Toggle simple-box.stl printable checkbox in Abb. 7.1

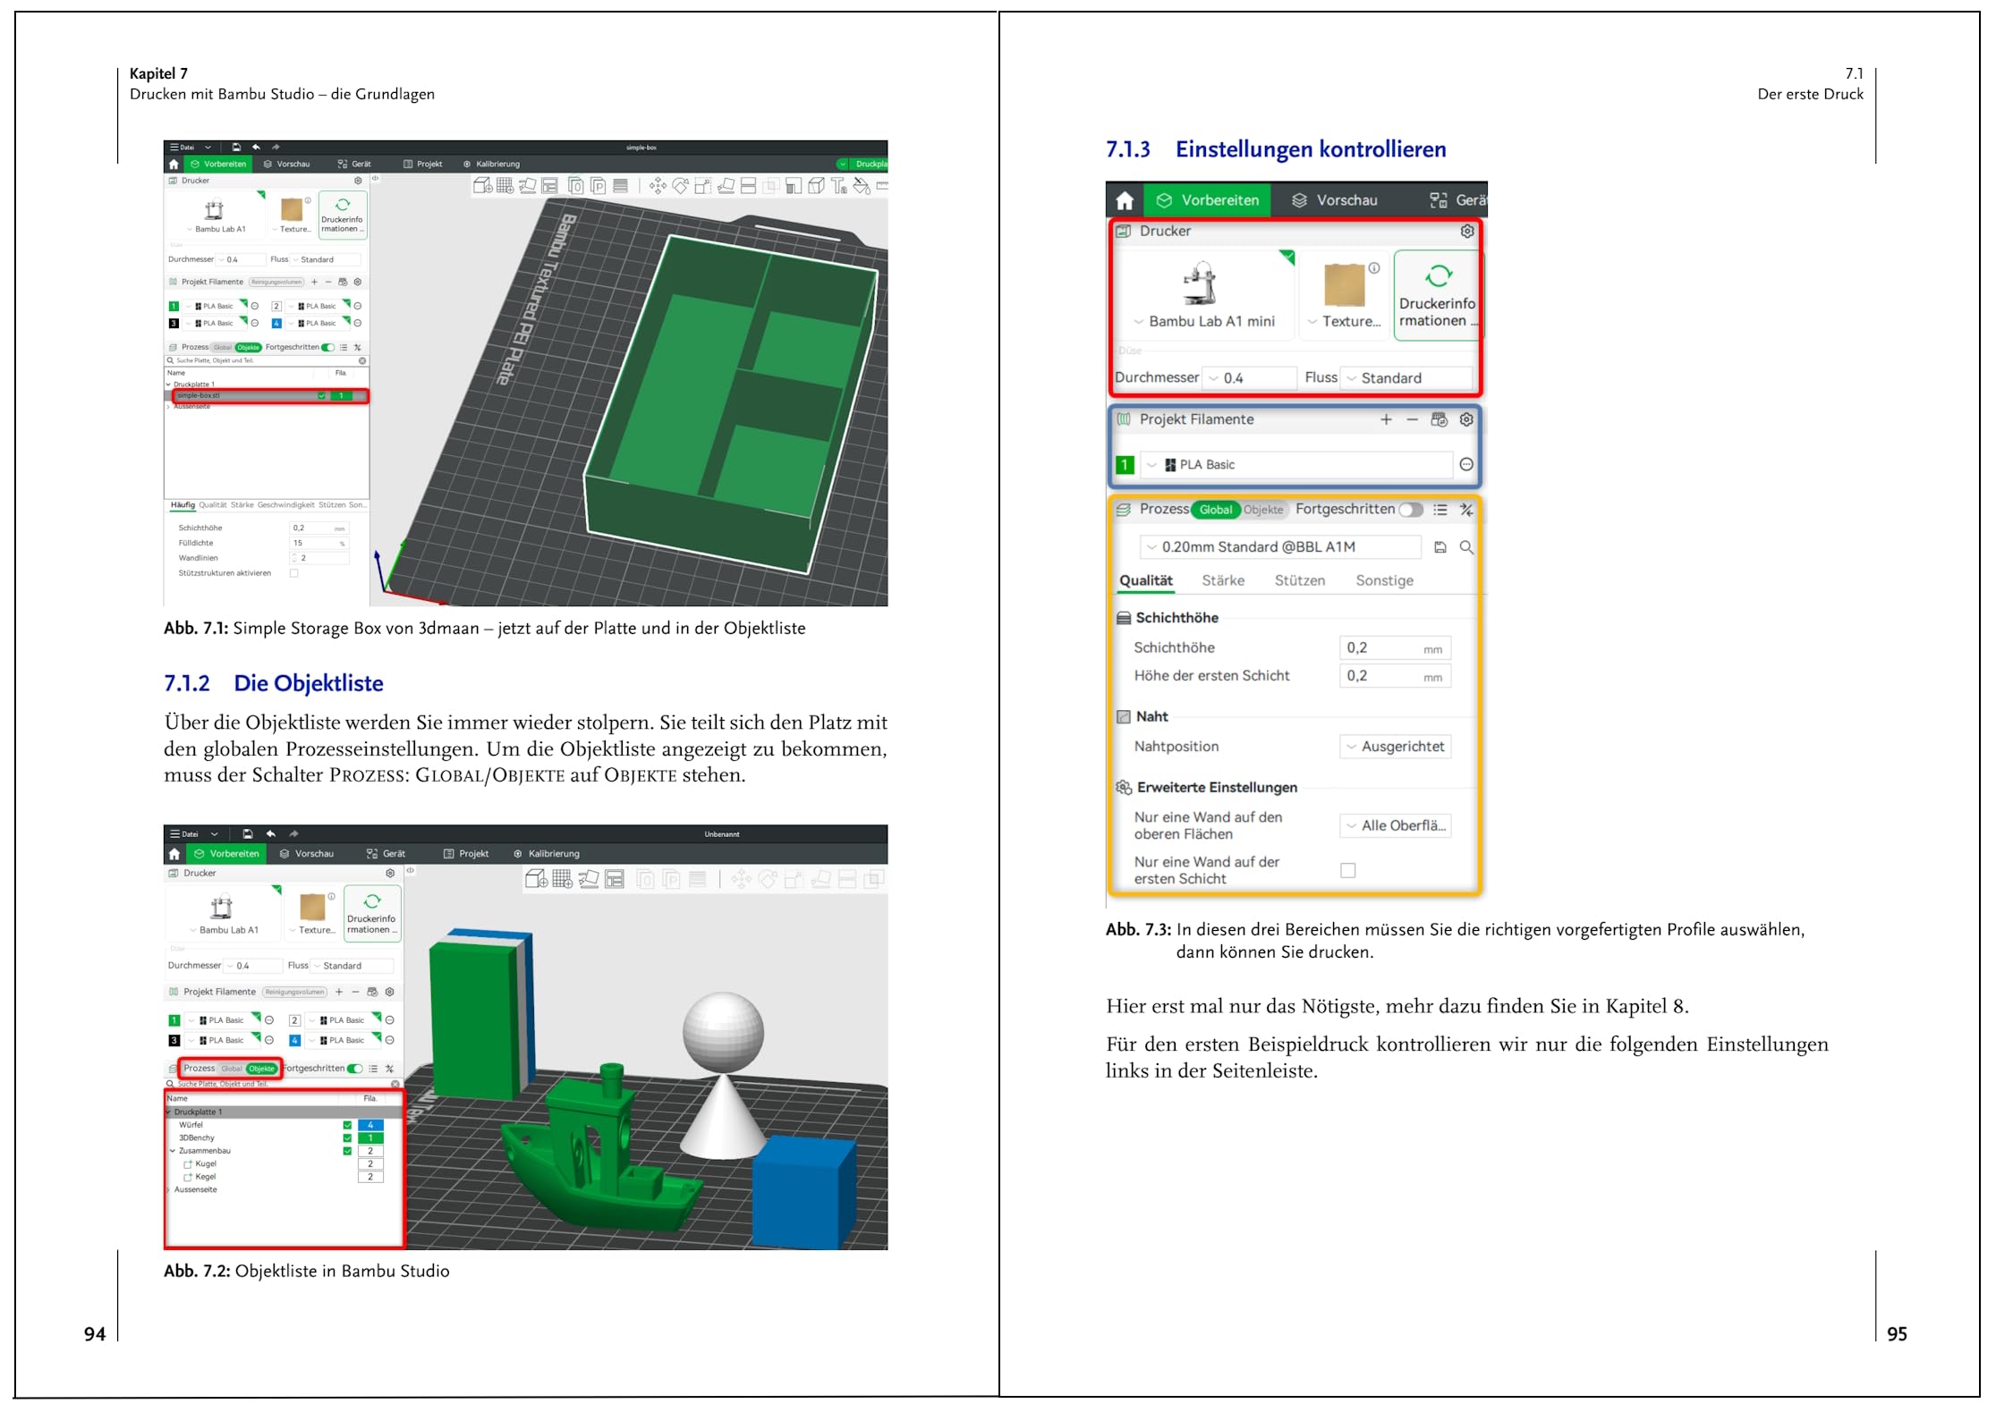pyautogui.click(x=322, y=395)
